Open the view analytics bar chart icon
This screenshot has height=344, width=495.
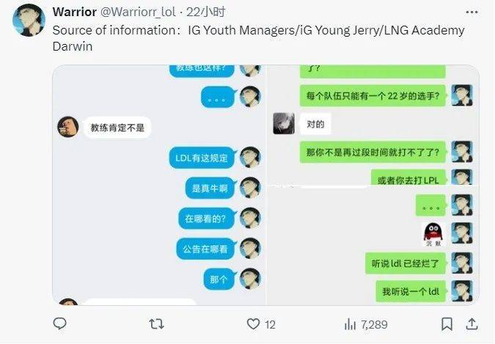pos(350,324)
